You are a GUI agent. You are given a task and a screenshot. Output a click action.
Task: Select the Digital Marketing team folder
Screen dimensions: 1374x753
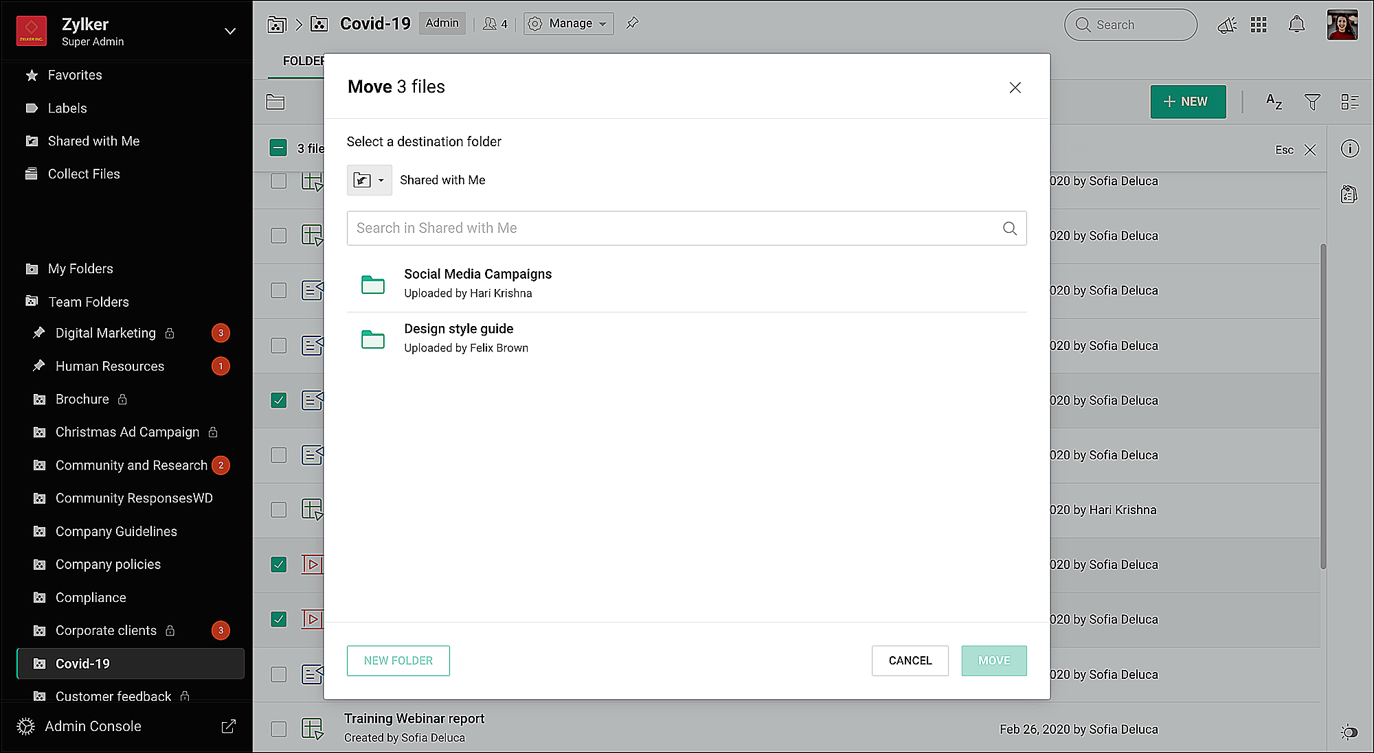(x=105, y=333)
